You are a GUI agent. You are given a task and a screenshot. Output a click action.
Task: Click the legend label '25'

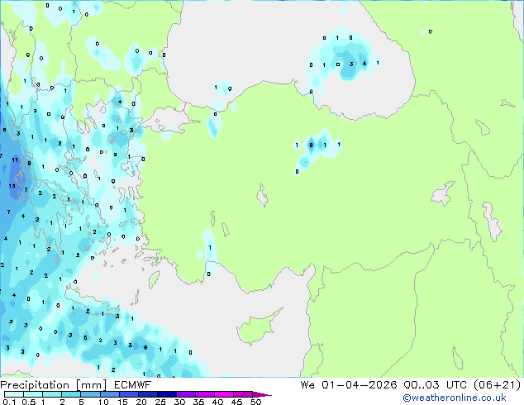160,402
